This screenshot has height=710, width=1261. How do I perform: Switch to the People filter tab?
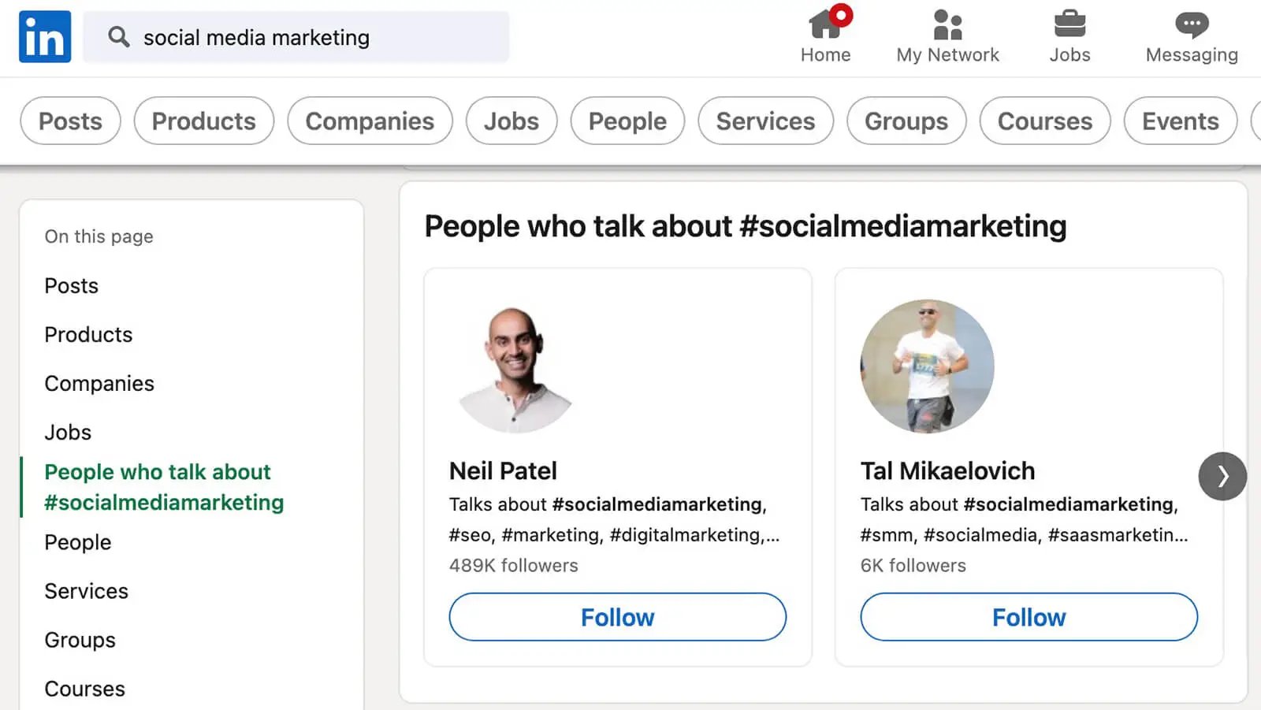[x=627, y=121]
